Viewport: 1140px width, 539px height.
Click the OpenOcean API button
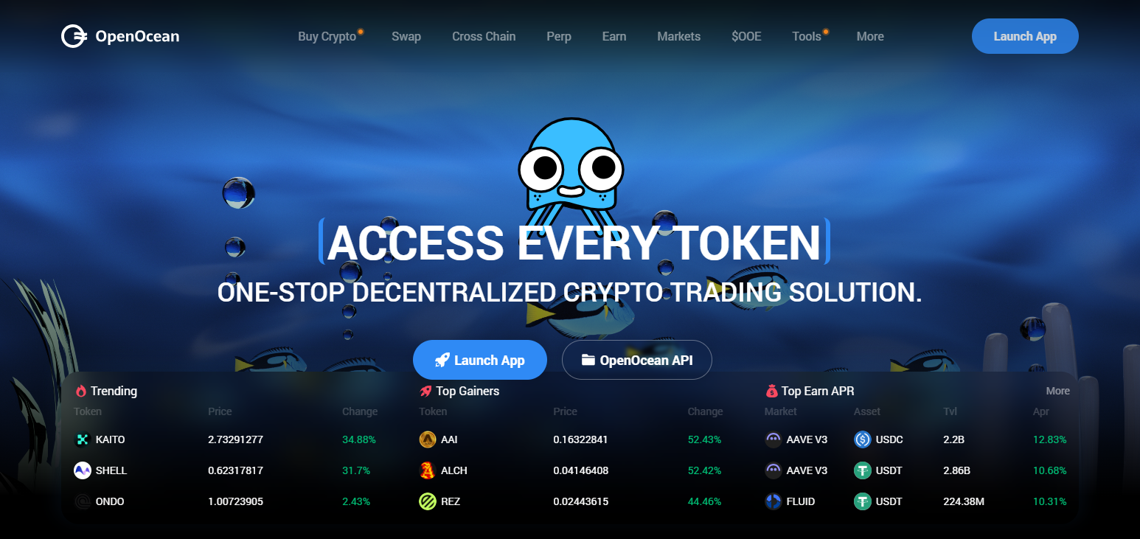637,360
